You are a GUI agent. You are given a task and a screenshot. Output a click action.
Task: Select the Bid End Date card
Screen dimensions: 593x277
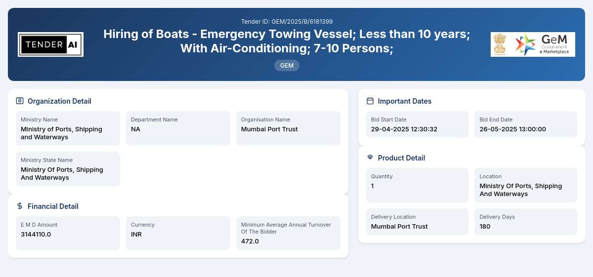[x=526, y=124]
